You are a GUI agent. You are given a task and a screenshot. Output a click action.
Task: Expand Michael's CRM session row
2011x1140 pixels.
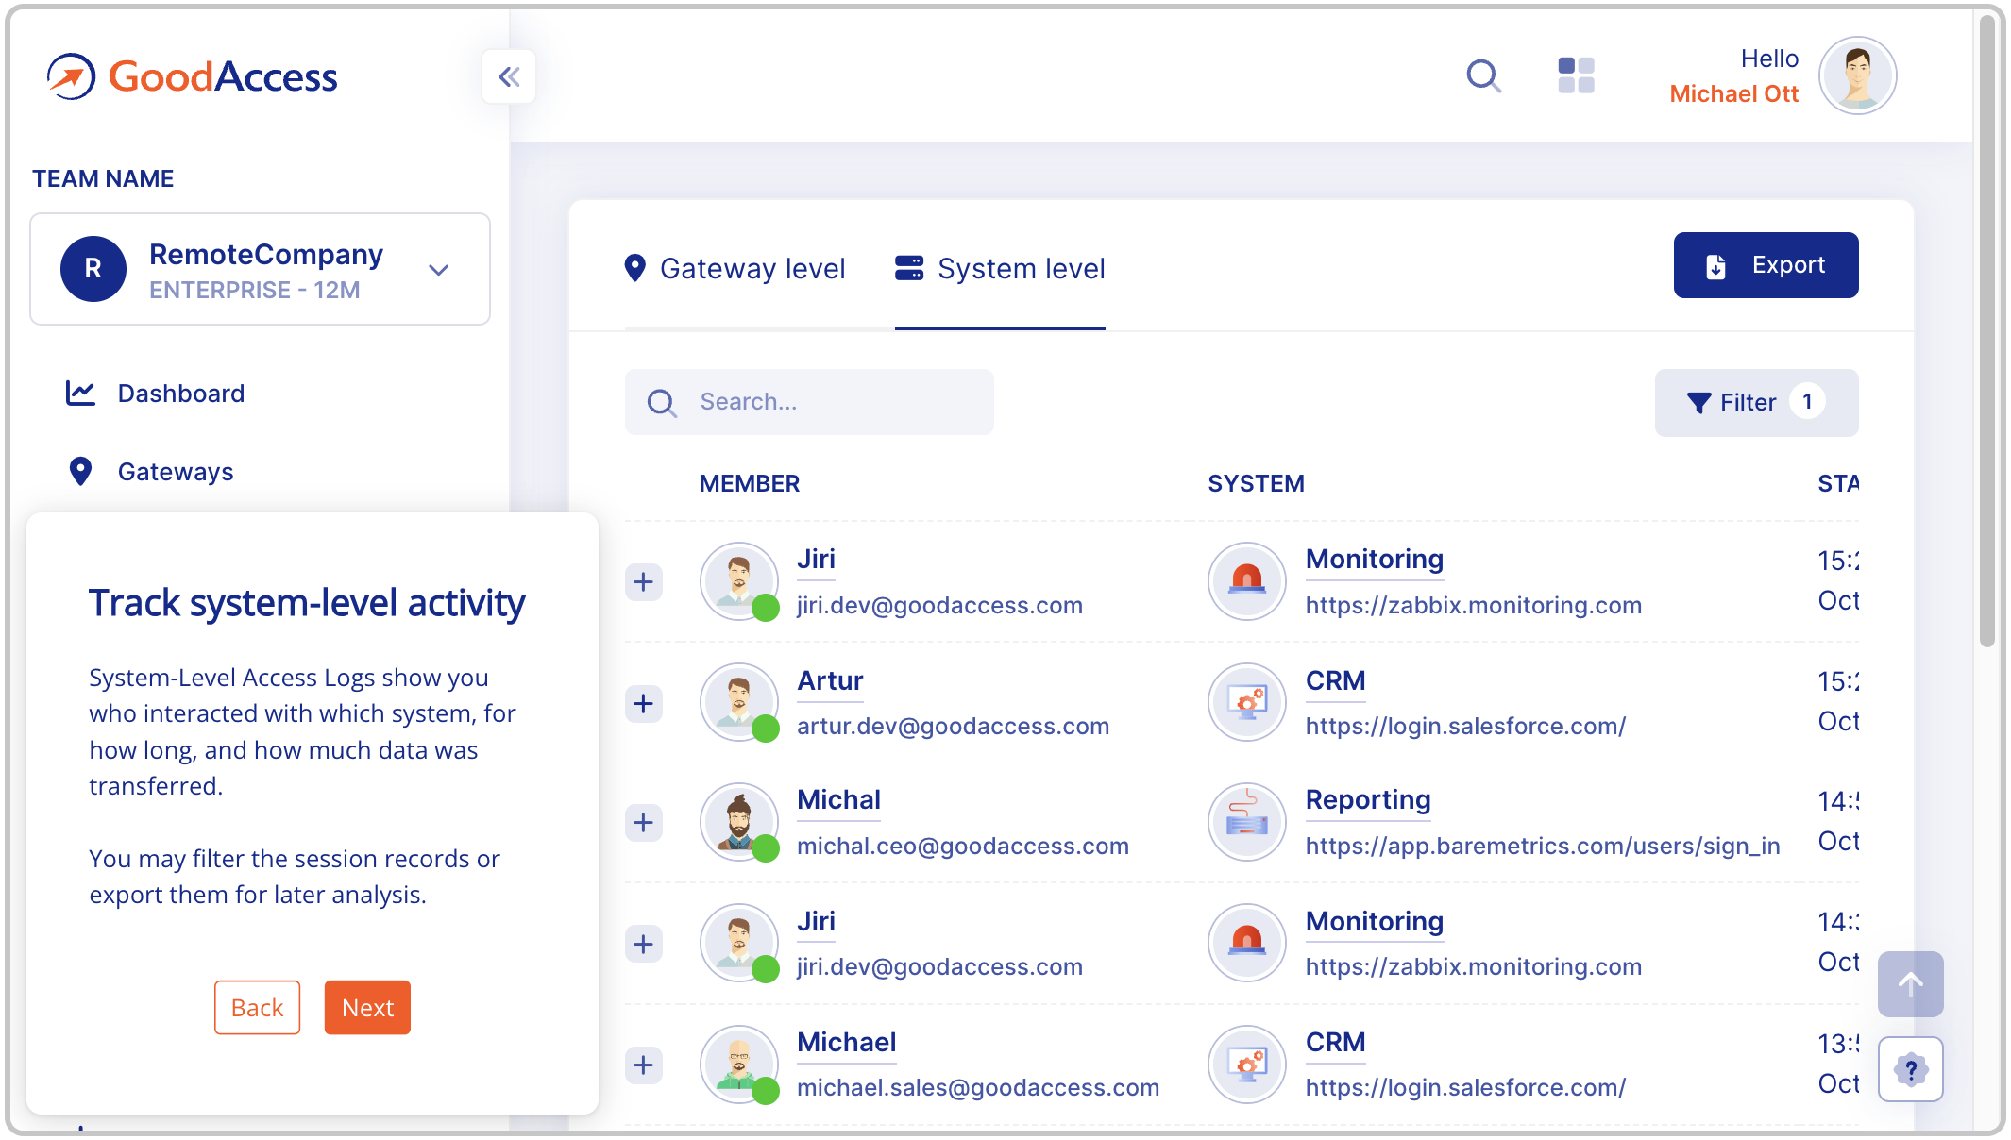[644, 1065]
